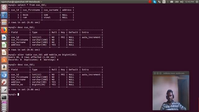Click the 'varchar(40)' cell in the first desc table
This screenshot has height=112, width=199.
click(x=39, y=45)
